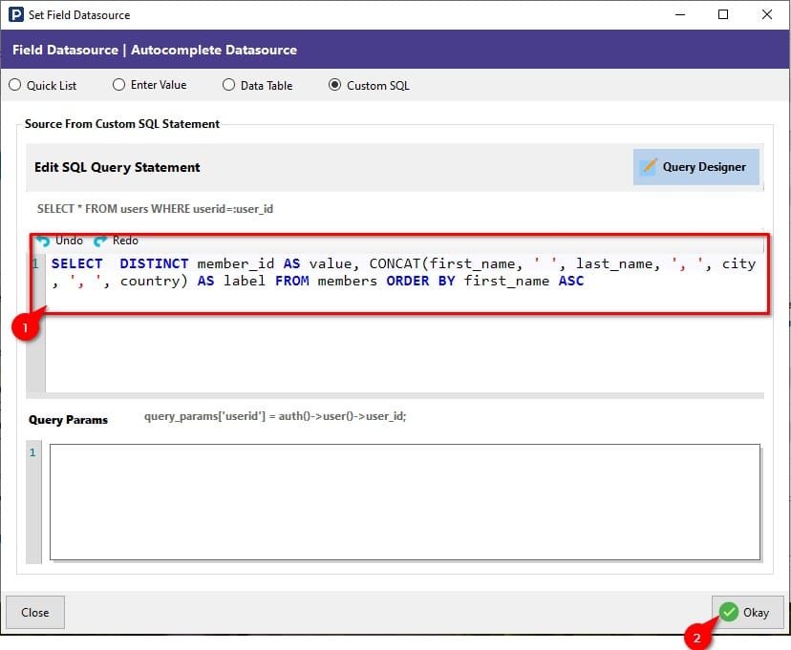
Task: Click the 'Field Datasource | Autocomplete Datasource' header
Action: pos(155,50)
